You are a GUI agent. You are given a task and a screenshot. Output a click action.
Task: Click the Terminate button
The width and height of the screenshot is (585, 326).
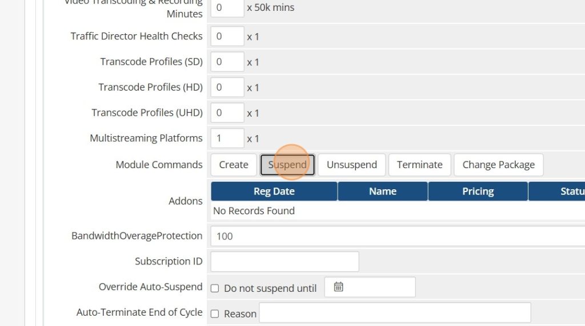coord(420,165)
